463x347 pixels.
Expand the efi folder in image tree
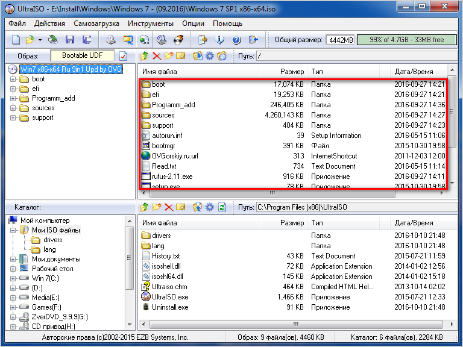point(13,89)
